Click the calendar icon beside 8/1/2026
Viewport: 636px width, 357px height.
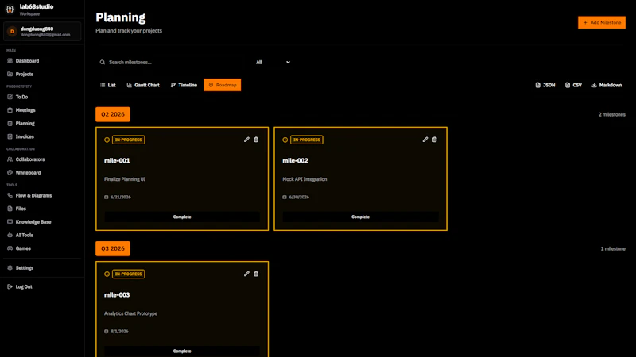(x=107, y=331)
